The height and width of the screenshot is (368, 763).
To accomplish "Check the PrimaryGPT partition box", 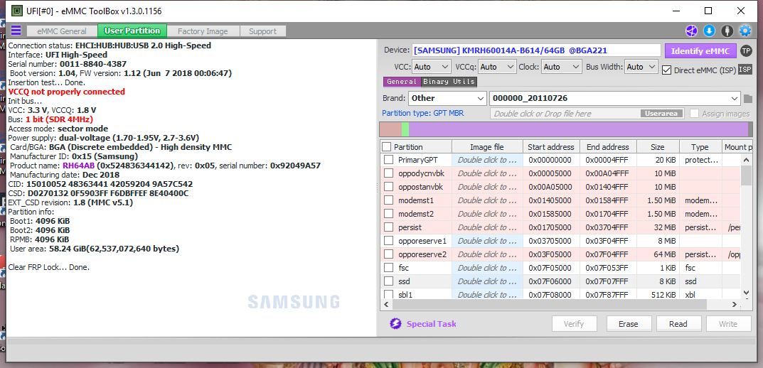I will click(388, 159).
